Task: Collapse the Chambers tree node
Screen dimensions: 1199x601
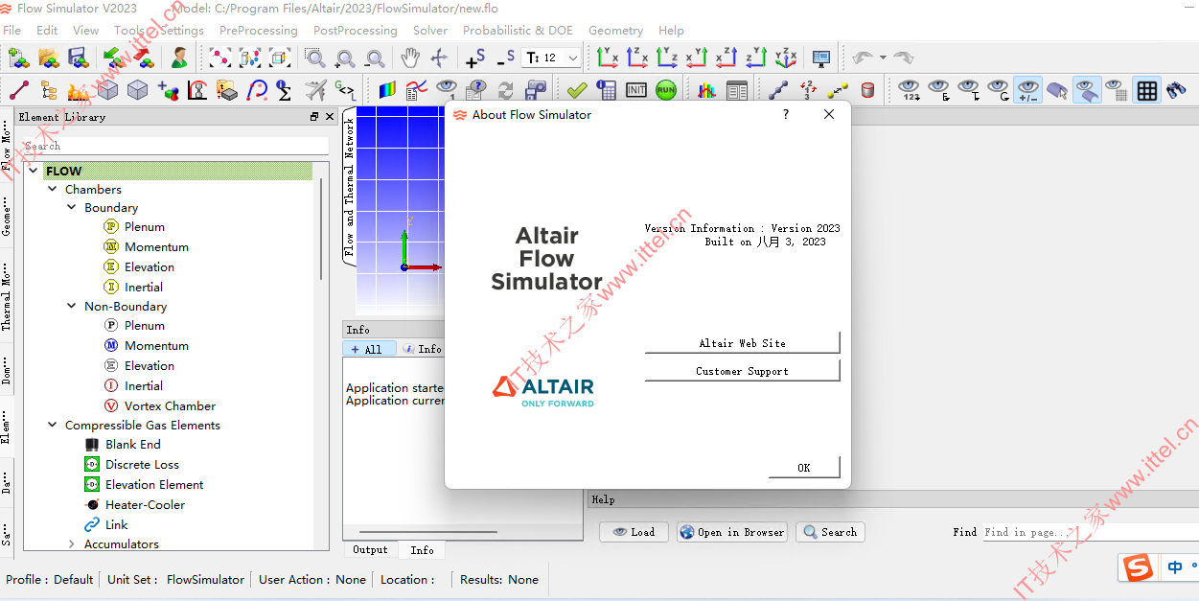Action: 53,189
